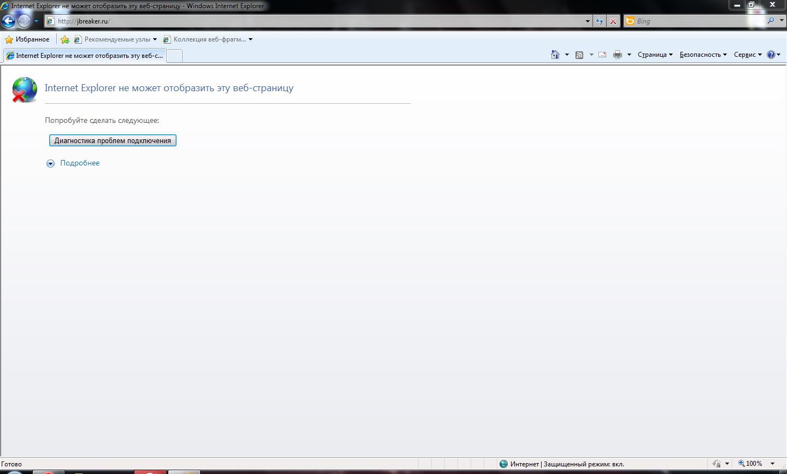The height and width of the screenshot is (474, 787).
Task: Click the Internet Explorer icon in the title bar
Action: (5, 6)
